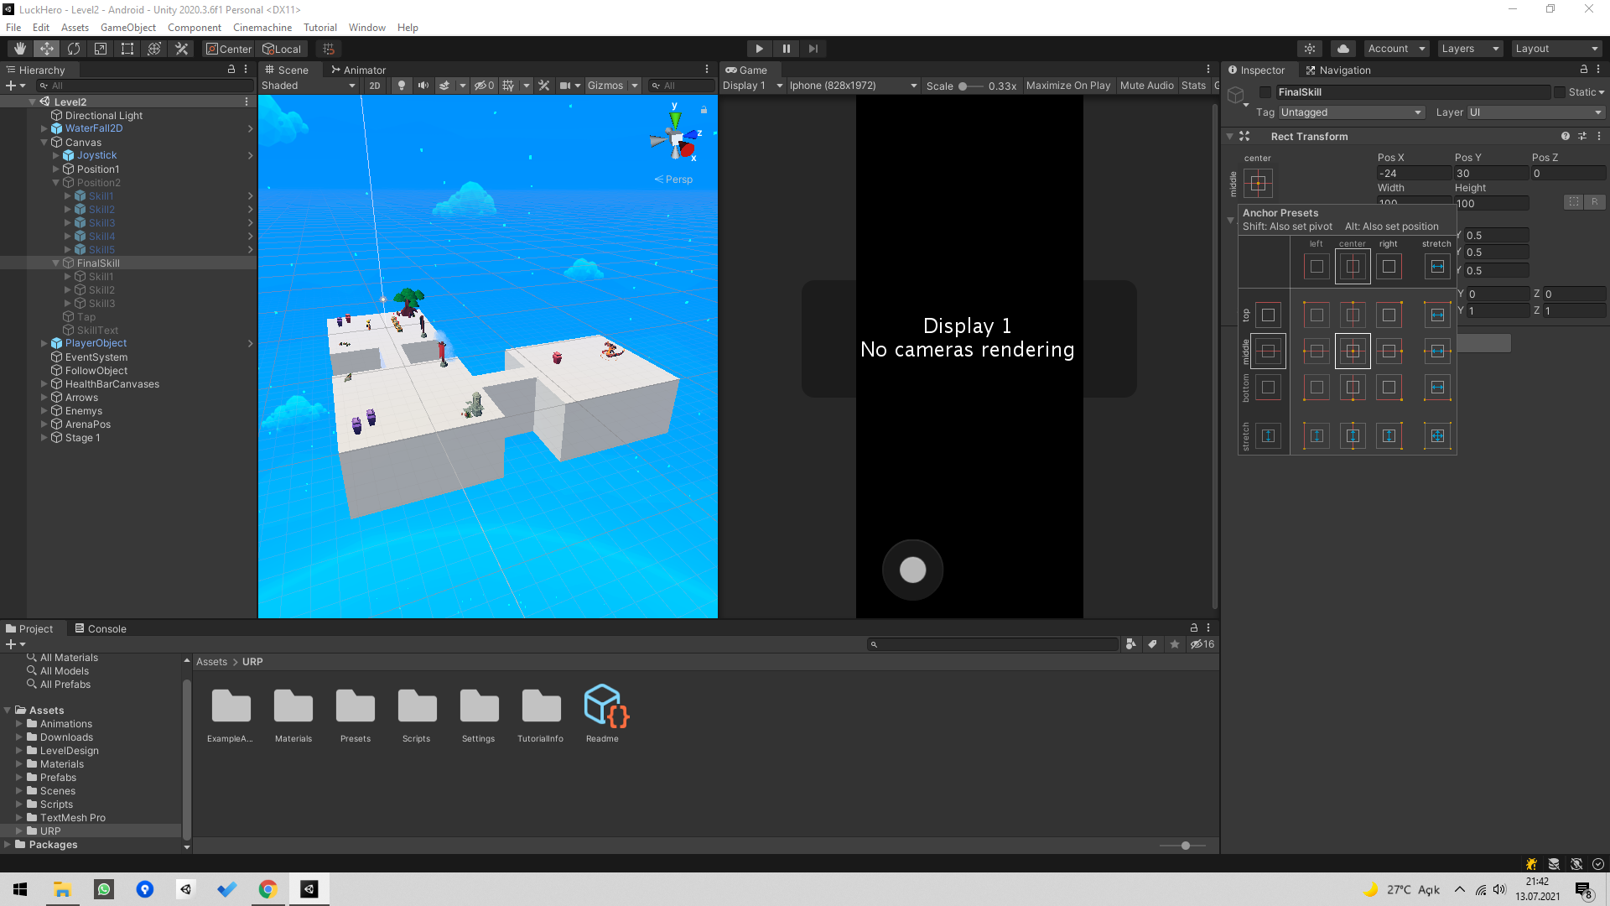1610x906 pixels.
Task: Click Mute Audio button
Action: (1146, 86)
